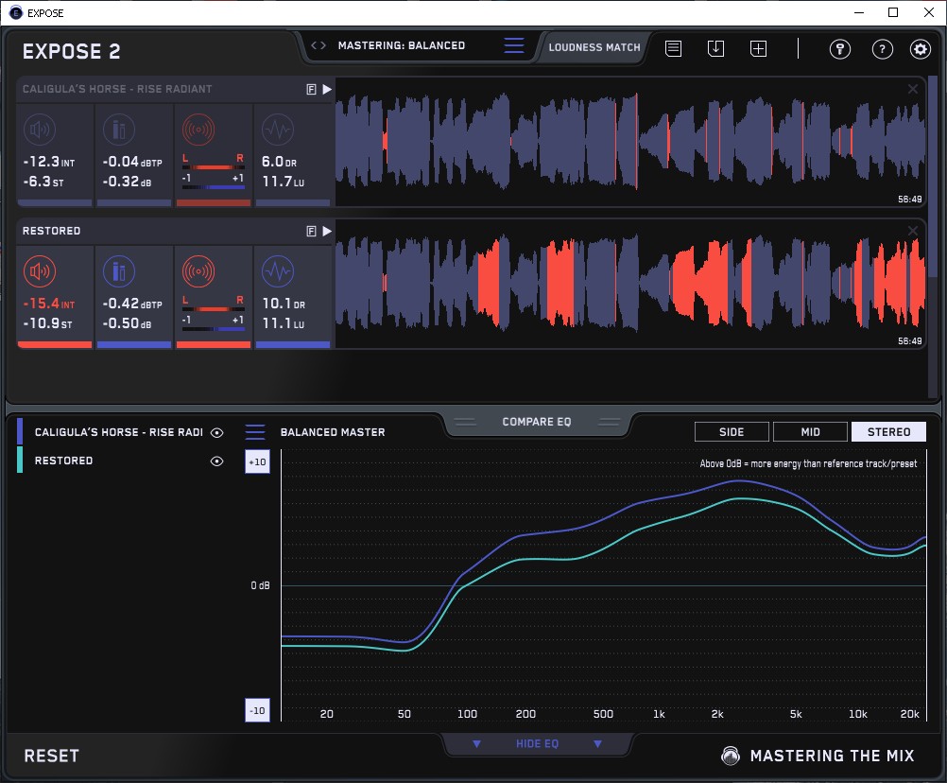This screenshot has width=947, height=783.
Task: Click the red -15.4 INT loudness value
Action: coord(49,304)
